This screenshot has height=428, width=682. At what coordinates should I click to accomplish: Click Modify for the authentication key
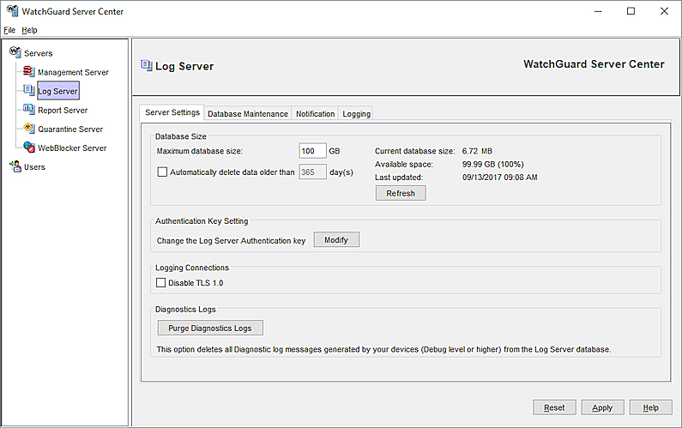click(335, 240)
